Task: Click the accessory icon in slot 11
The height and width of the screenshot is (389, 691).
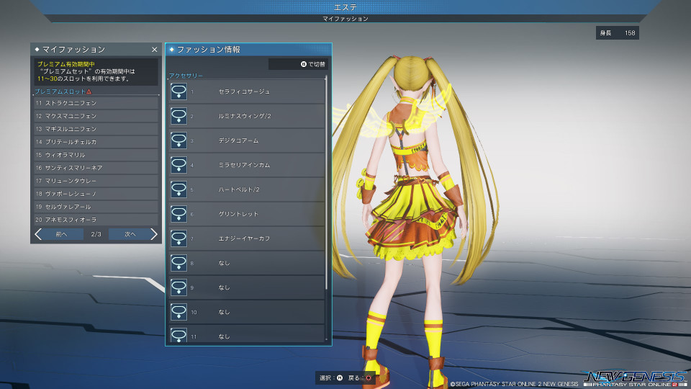Action: [x=179, y=335]
